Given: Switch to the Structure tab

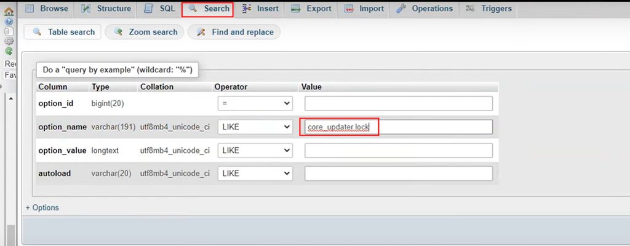Looking at the screenshot, I should coord(106,9).
